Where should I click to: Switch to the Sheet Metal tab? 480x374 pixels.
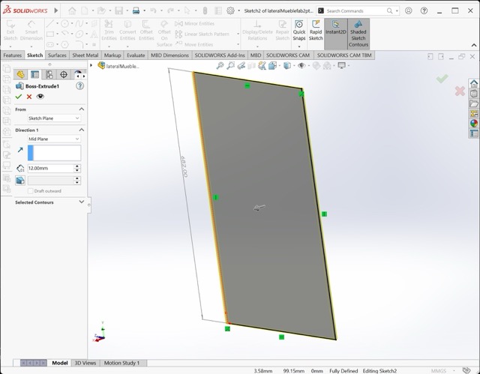[85, 55]
